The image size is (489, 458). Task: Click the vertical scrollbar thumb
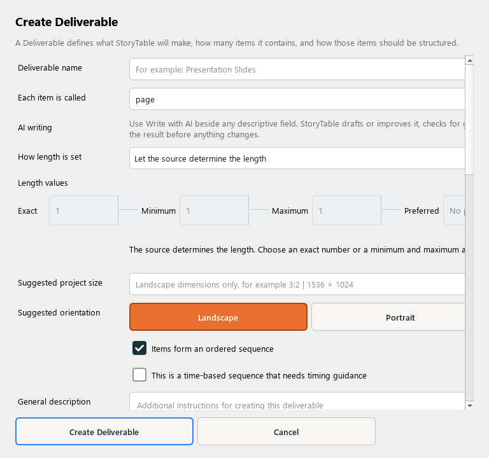point(469,120)
